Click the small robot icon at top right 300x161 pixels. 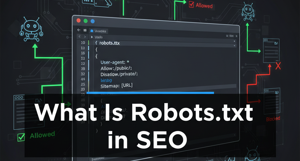click(248, 12)
